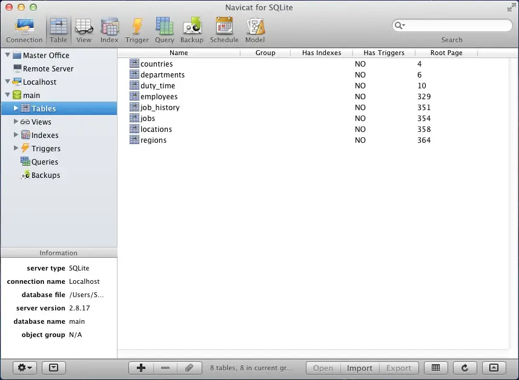519x380 pixels.
Task: Toggle the information pane button
Action: point(54,367)
